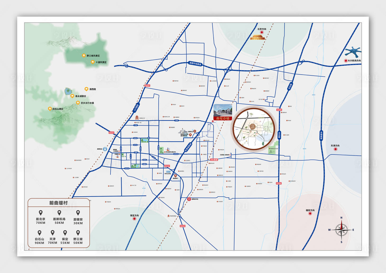
Task: Click the orange icon beside 易水湖景区
Action: [x=72, y=96]
